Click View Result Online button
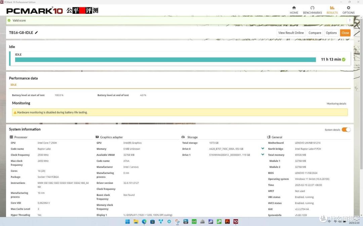Viewport: 363px width, 226px height. 291,33
